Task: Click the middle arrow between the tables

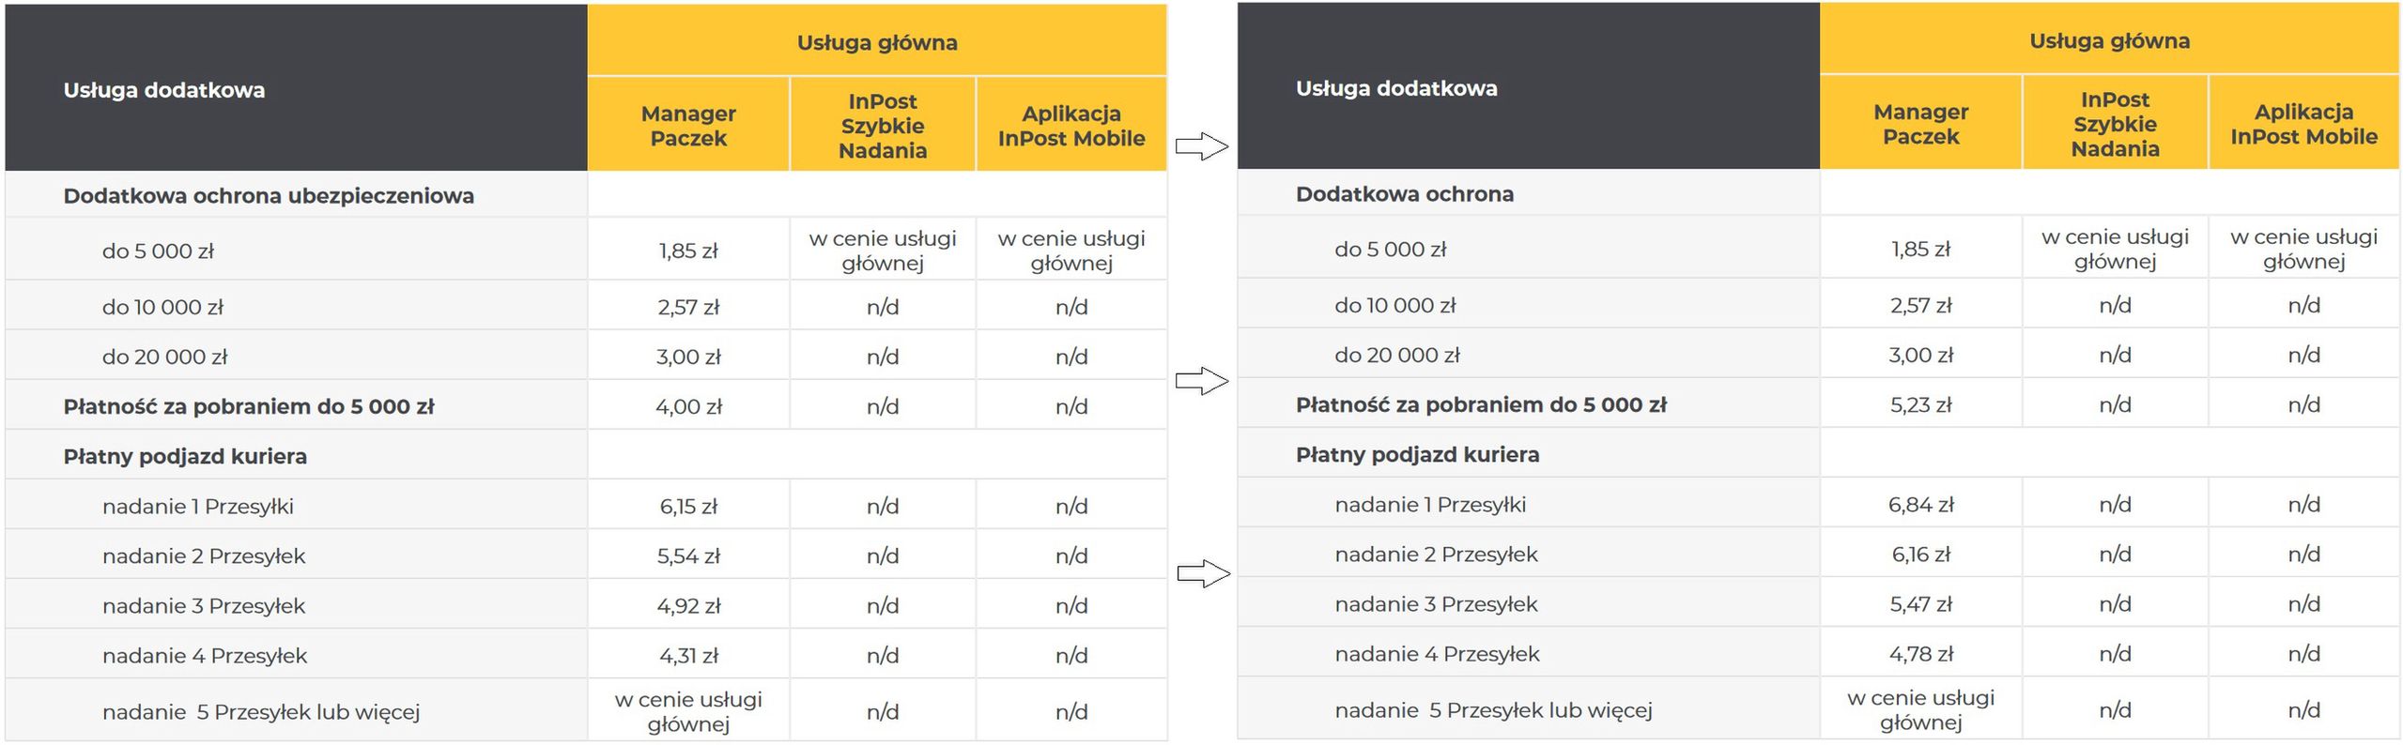Action: [1201, 381]
